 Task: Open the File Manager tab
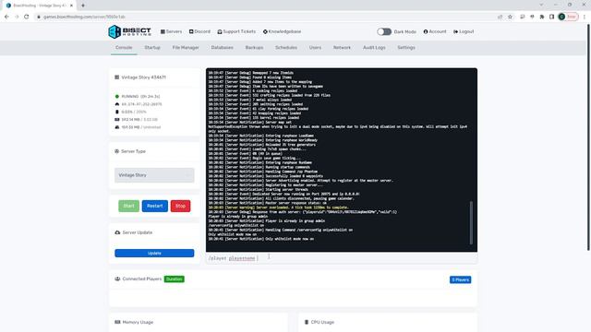coord(186,48)
